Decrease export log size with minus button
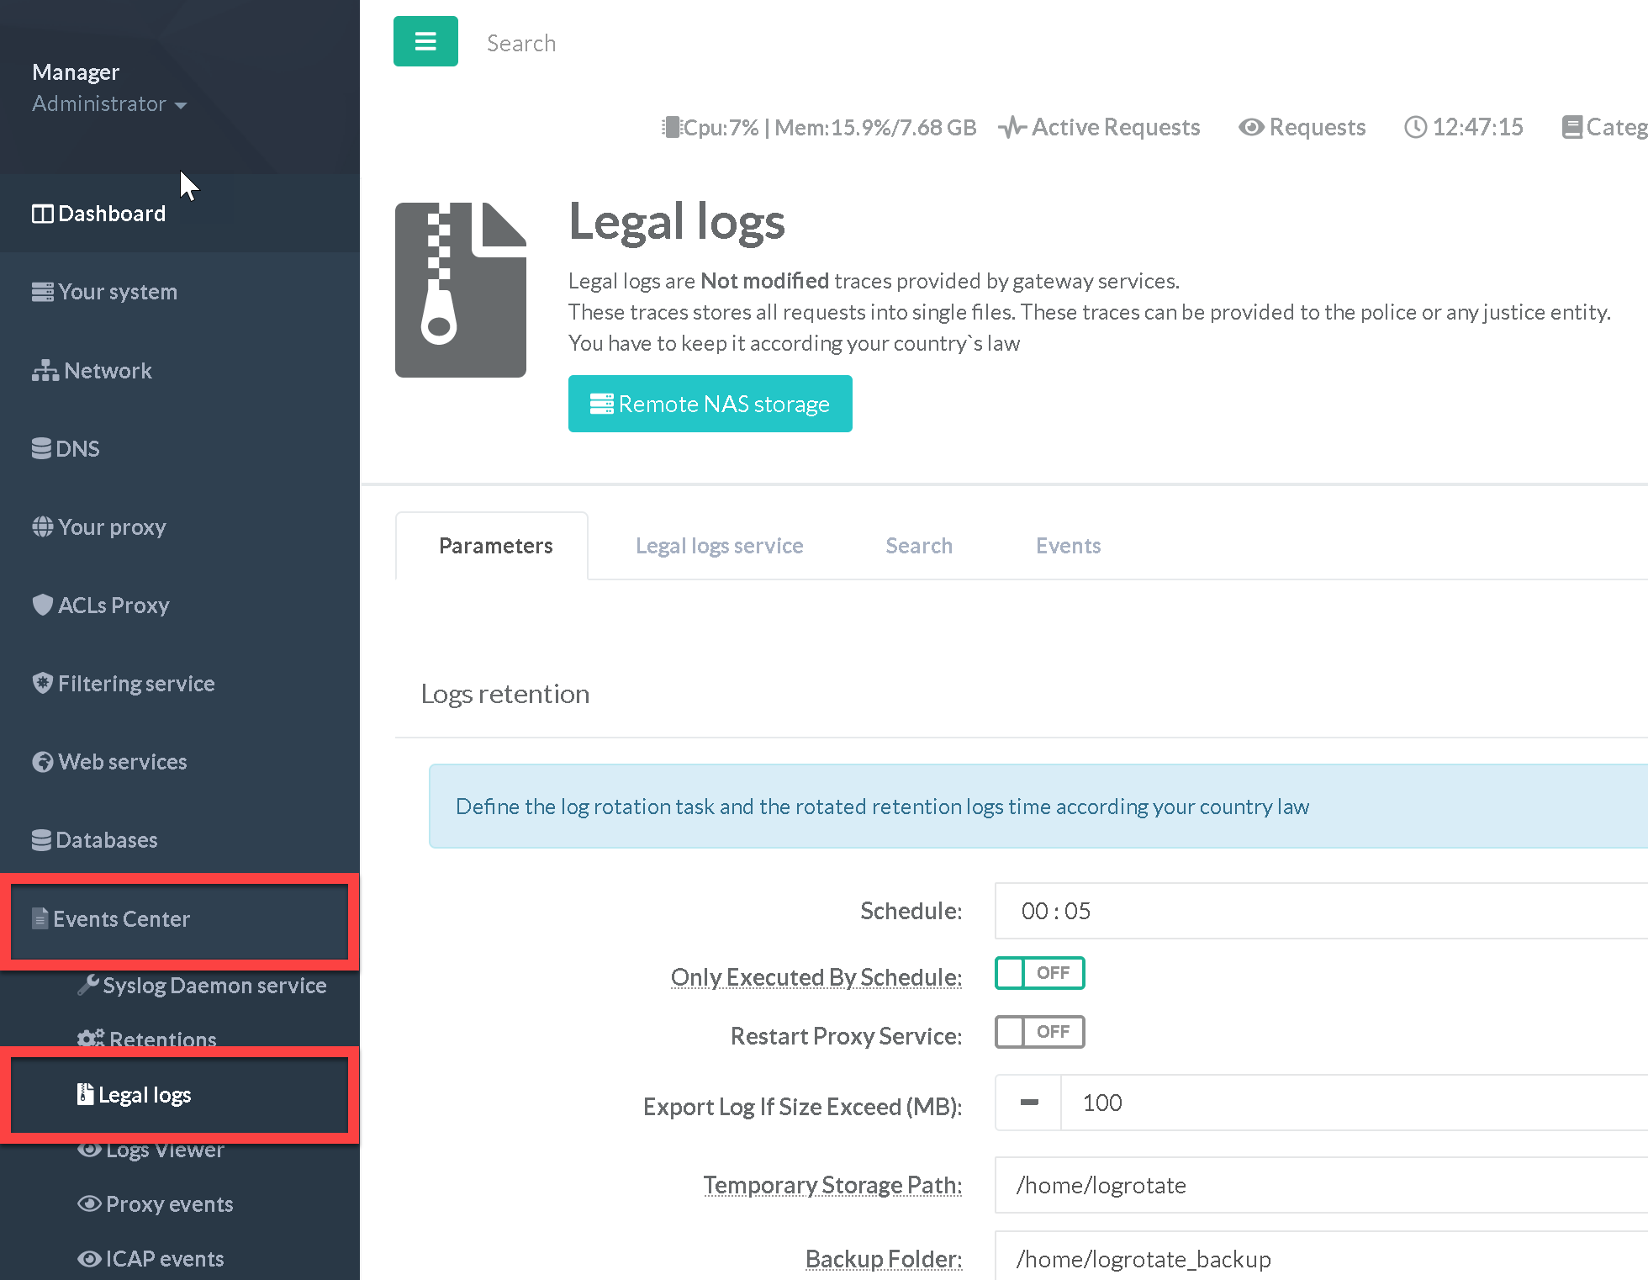The image size is (1648, 1280). pos(1028,1103)
